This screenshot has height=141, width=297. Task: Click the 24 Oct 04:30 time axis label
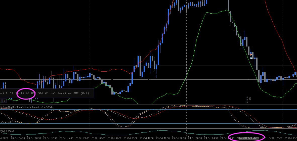211,138
